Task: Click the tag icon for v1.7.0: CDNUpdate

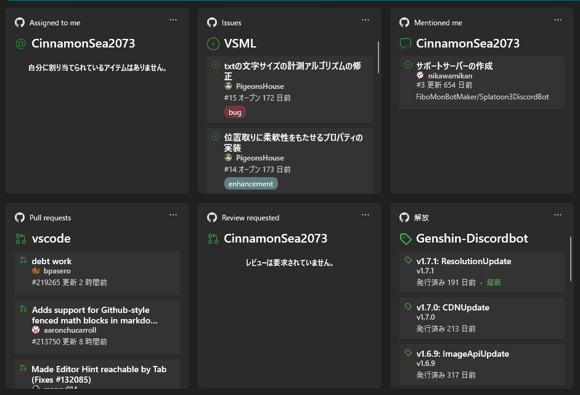Action: 408,307
